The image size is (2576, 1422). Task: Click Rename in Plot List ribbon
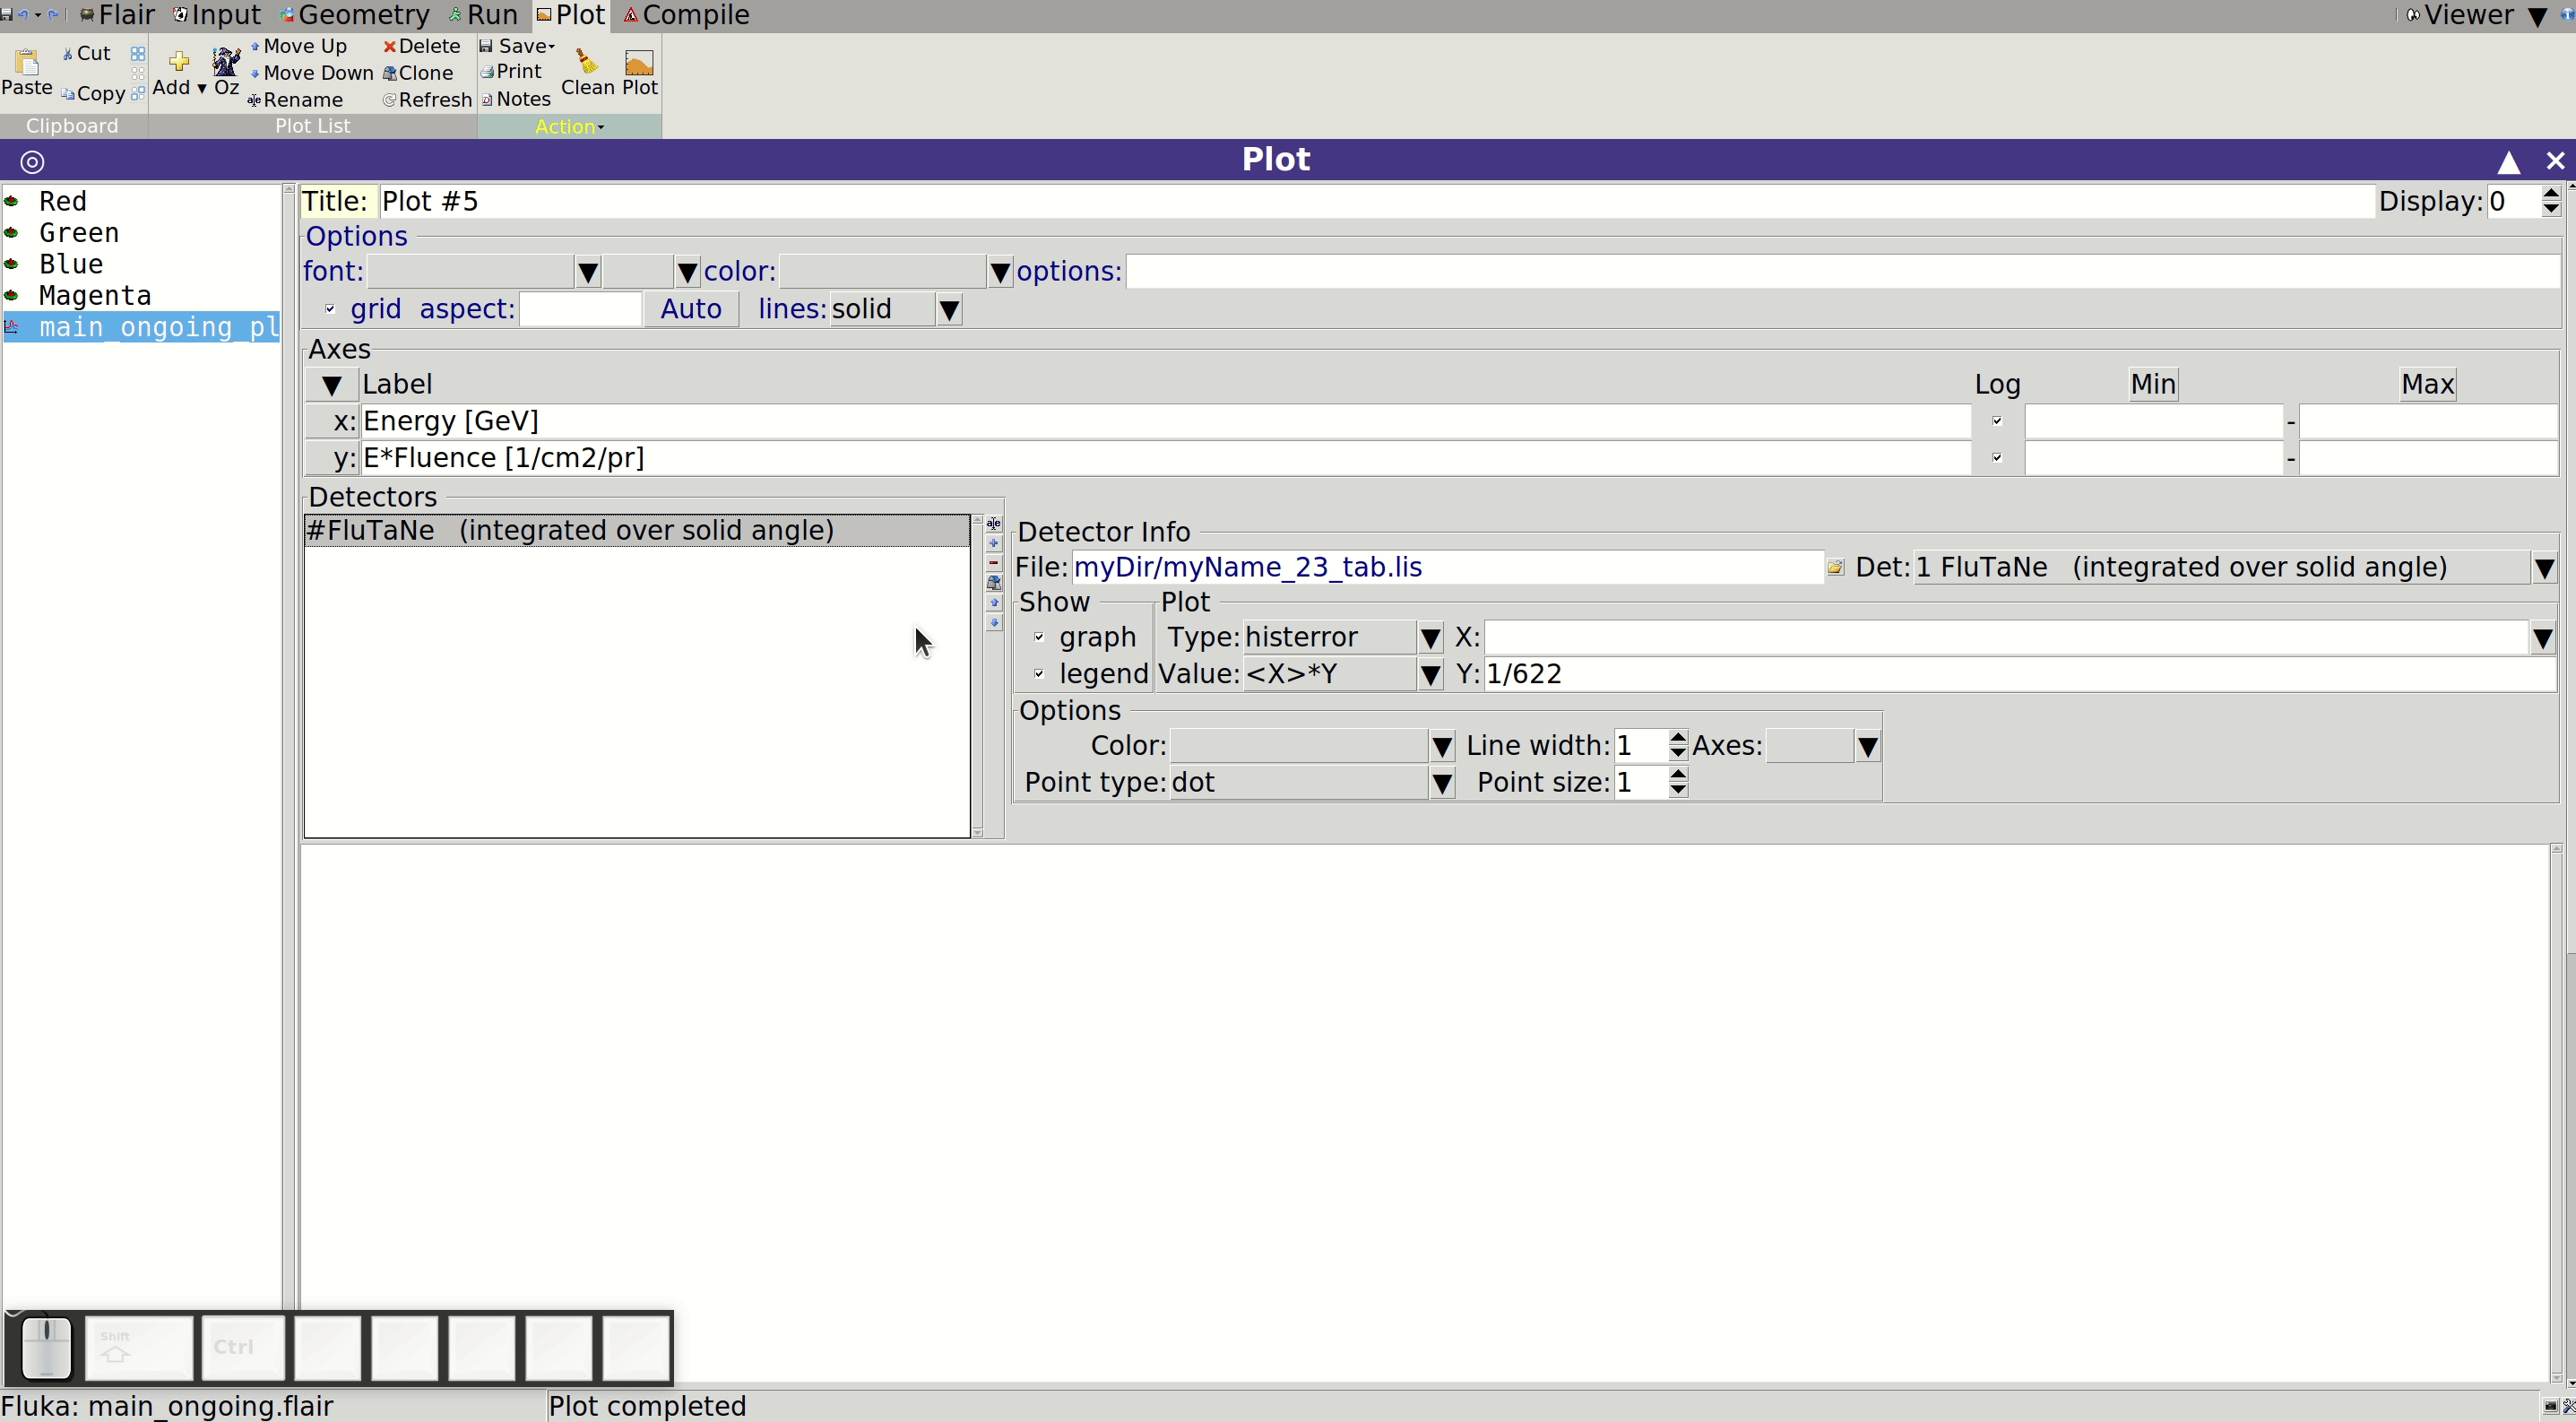pyautogui.click(x=295, y=100)
